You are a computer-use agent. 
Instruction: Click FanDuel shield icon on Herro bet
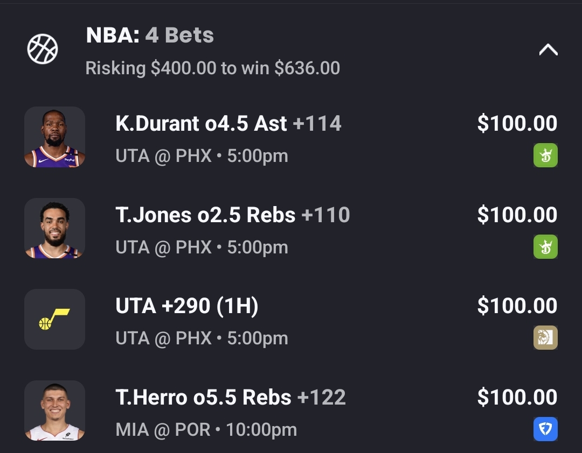[x=545, y=429]
